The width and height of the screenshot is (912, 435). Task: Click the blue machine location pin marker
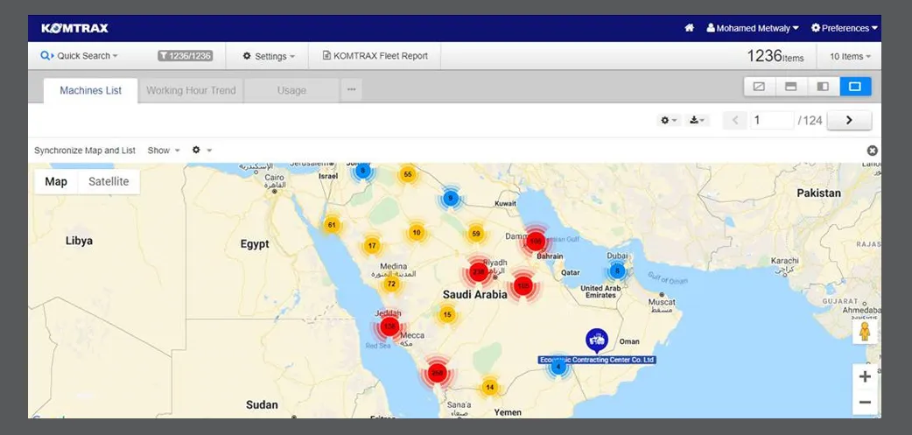(x=597, y=340)
